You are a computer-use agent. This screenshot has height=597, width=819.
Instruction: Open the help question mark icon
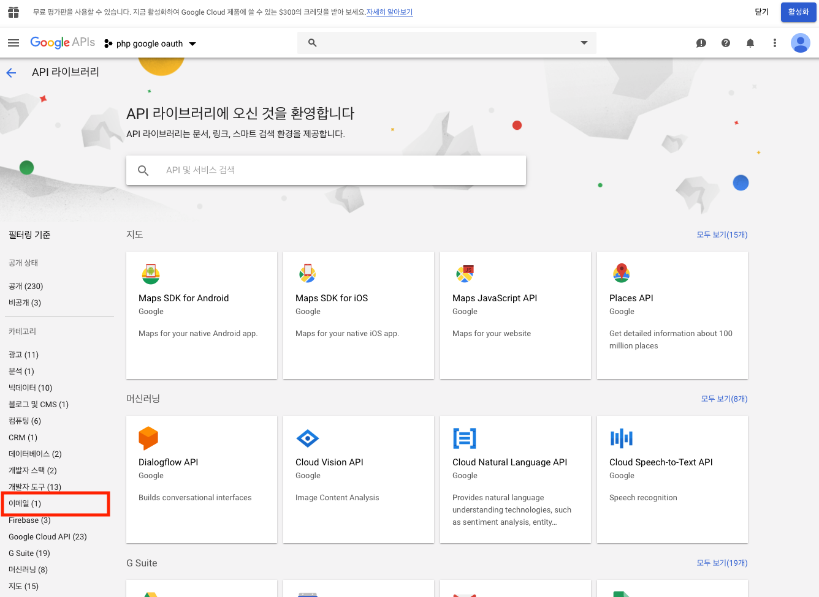click(x=726, y=43)
